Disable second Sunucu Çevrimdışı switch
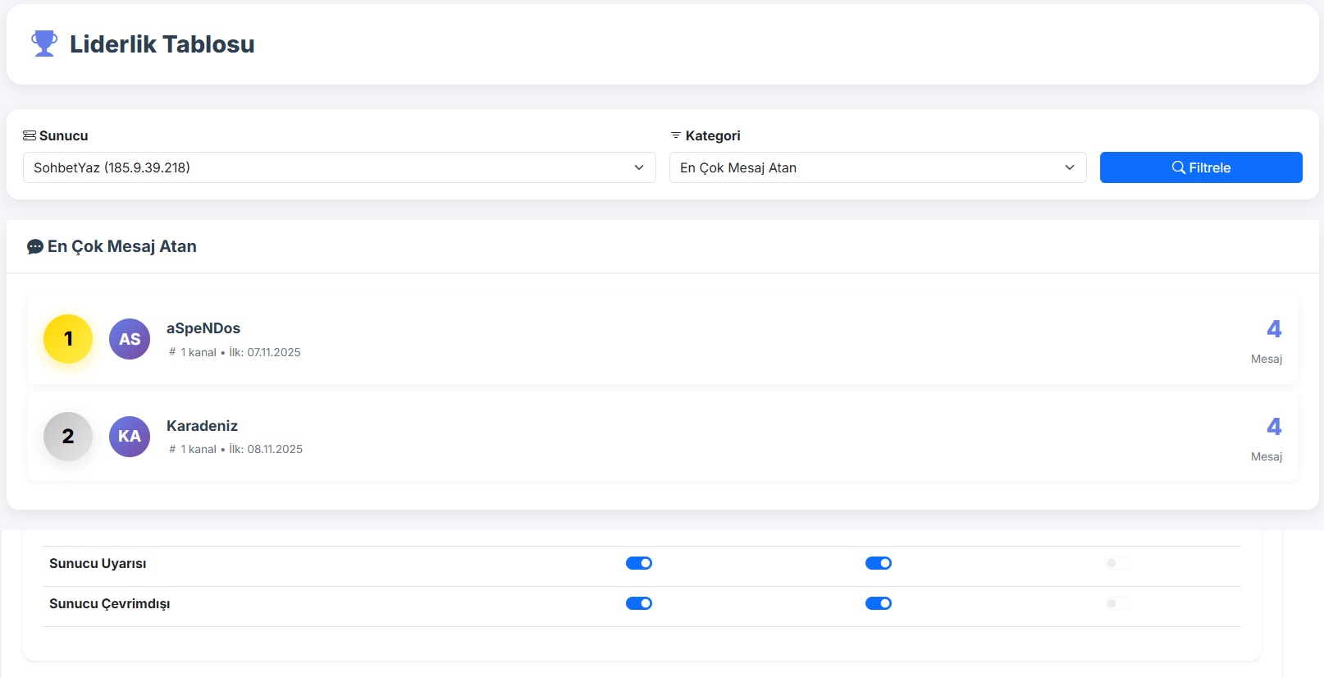This screenshot has width=1324, height=678. (x=879, y=603)
